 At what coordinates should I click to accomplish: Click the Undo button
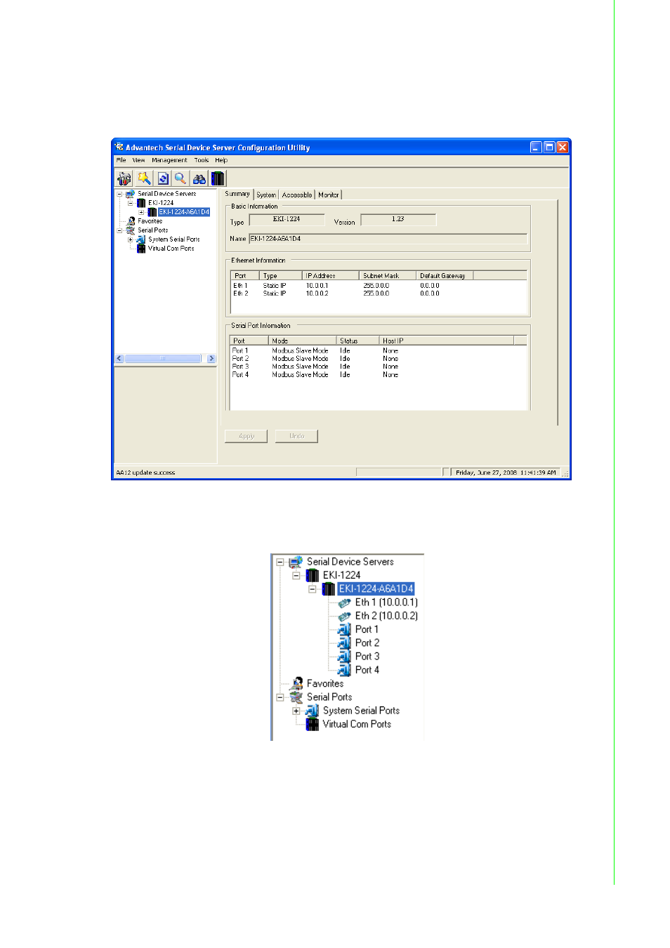pos(297,436)
